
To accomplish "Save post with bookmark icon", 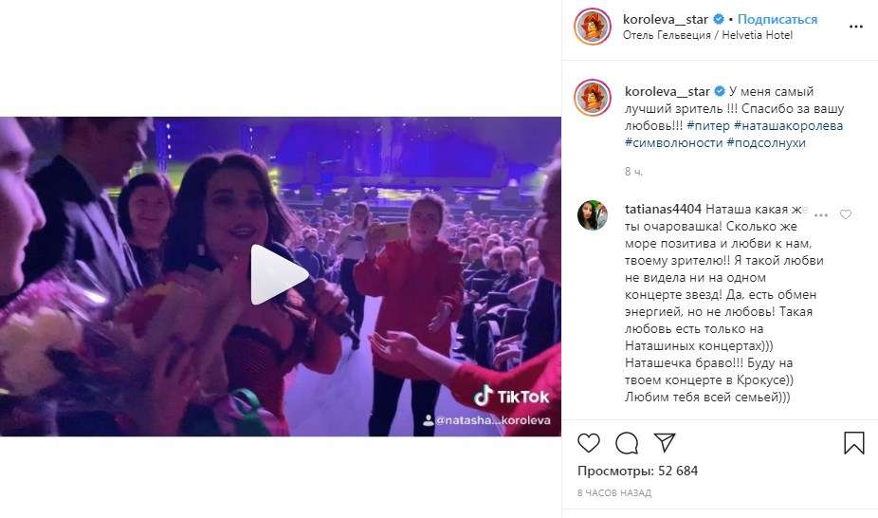I will [854, 443].
